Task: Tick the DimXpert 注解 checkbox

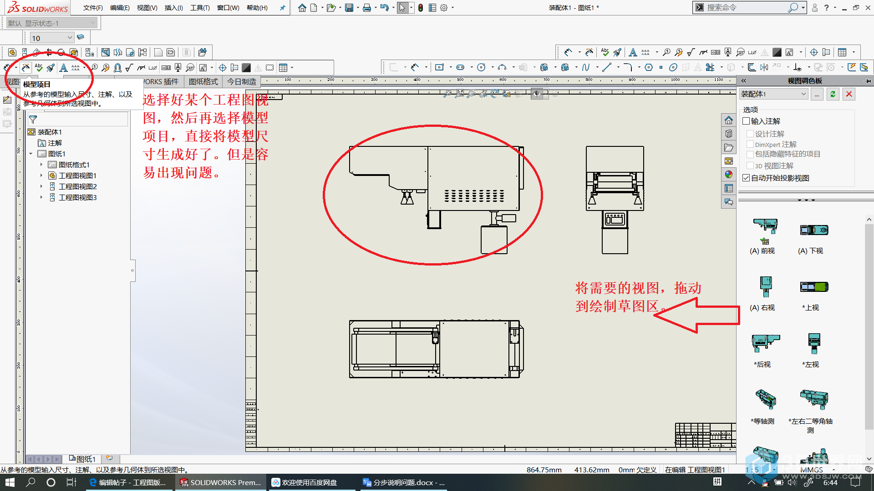Action: pos(750,144)
